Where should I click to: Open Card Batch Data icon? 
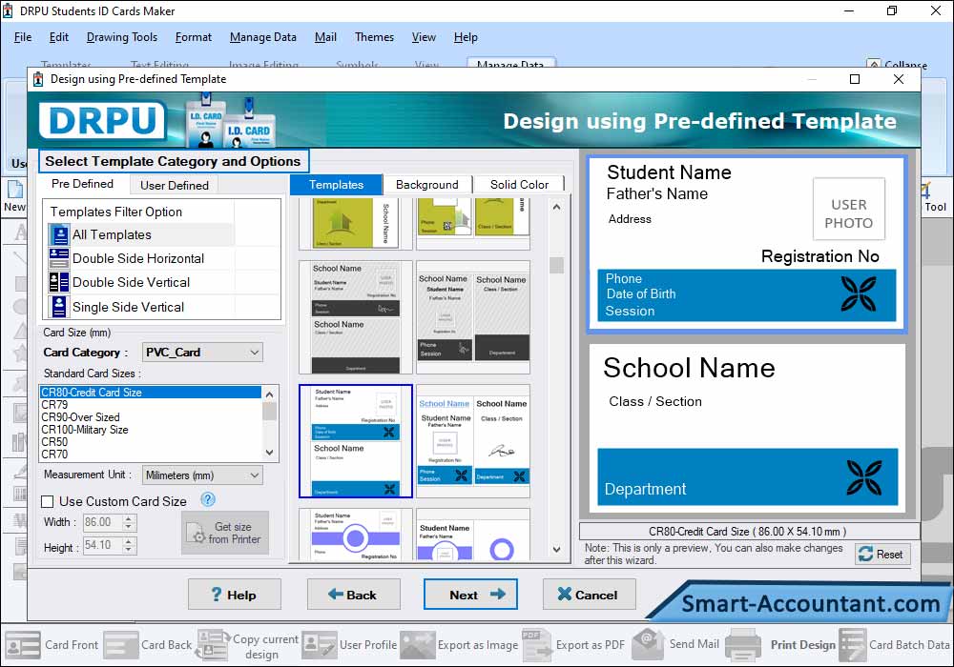coord(852,645)
